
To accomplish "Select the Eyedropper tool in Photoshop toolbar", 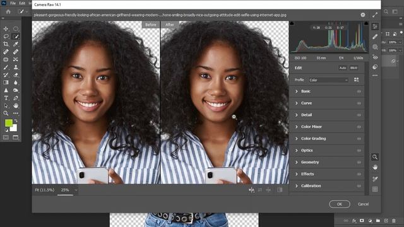I will (x=16, y=44).
